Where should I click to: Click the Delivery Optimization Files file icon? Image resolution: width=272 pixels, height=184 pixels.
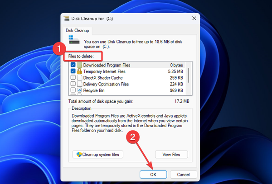[80, 84]
